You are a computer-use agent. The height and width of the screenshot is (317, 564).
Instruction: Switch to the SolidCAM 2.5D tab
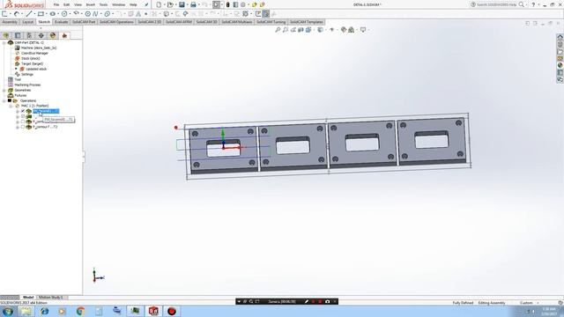tap(150, 22)
